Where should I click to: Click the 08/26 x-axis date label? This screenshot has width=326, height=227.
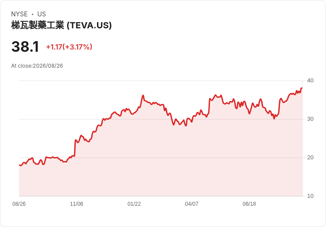(19, 204)
